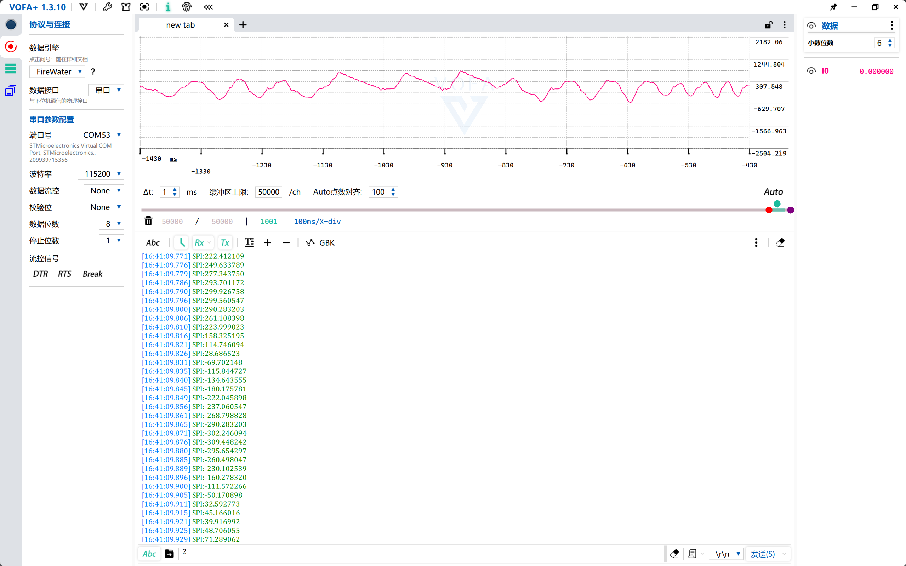906x566 pixels.
Task: Click the purple slider handle on timeline
Action: point(790,210)
